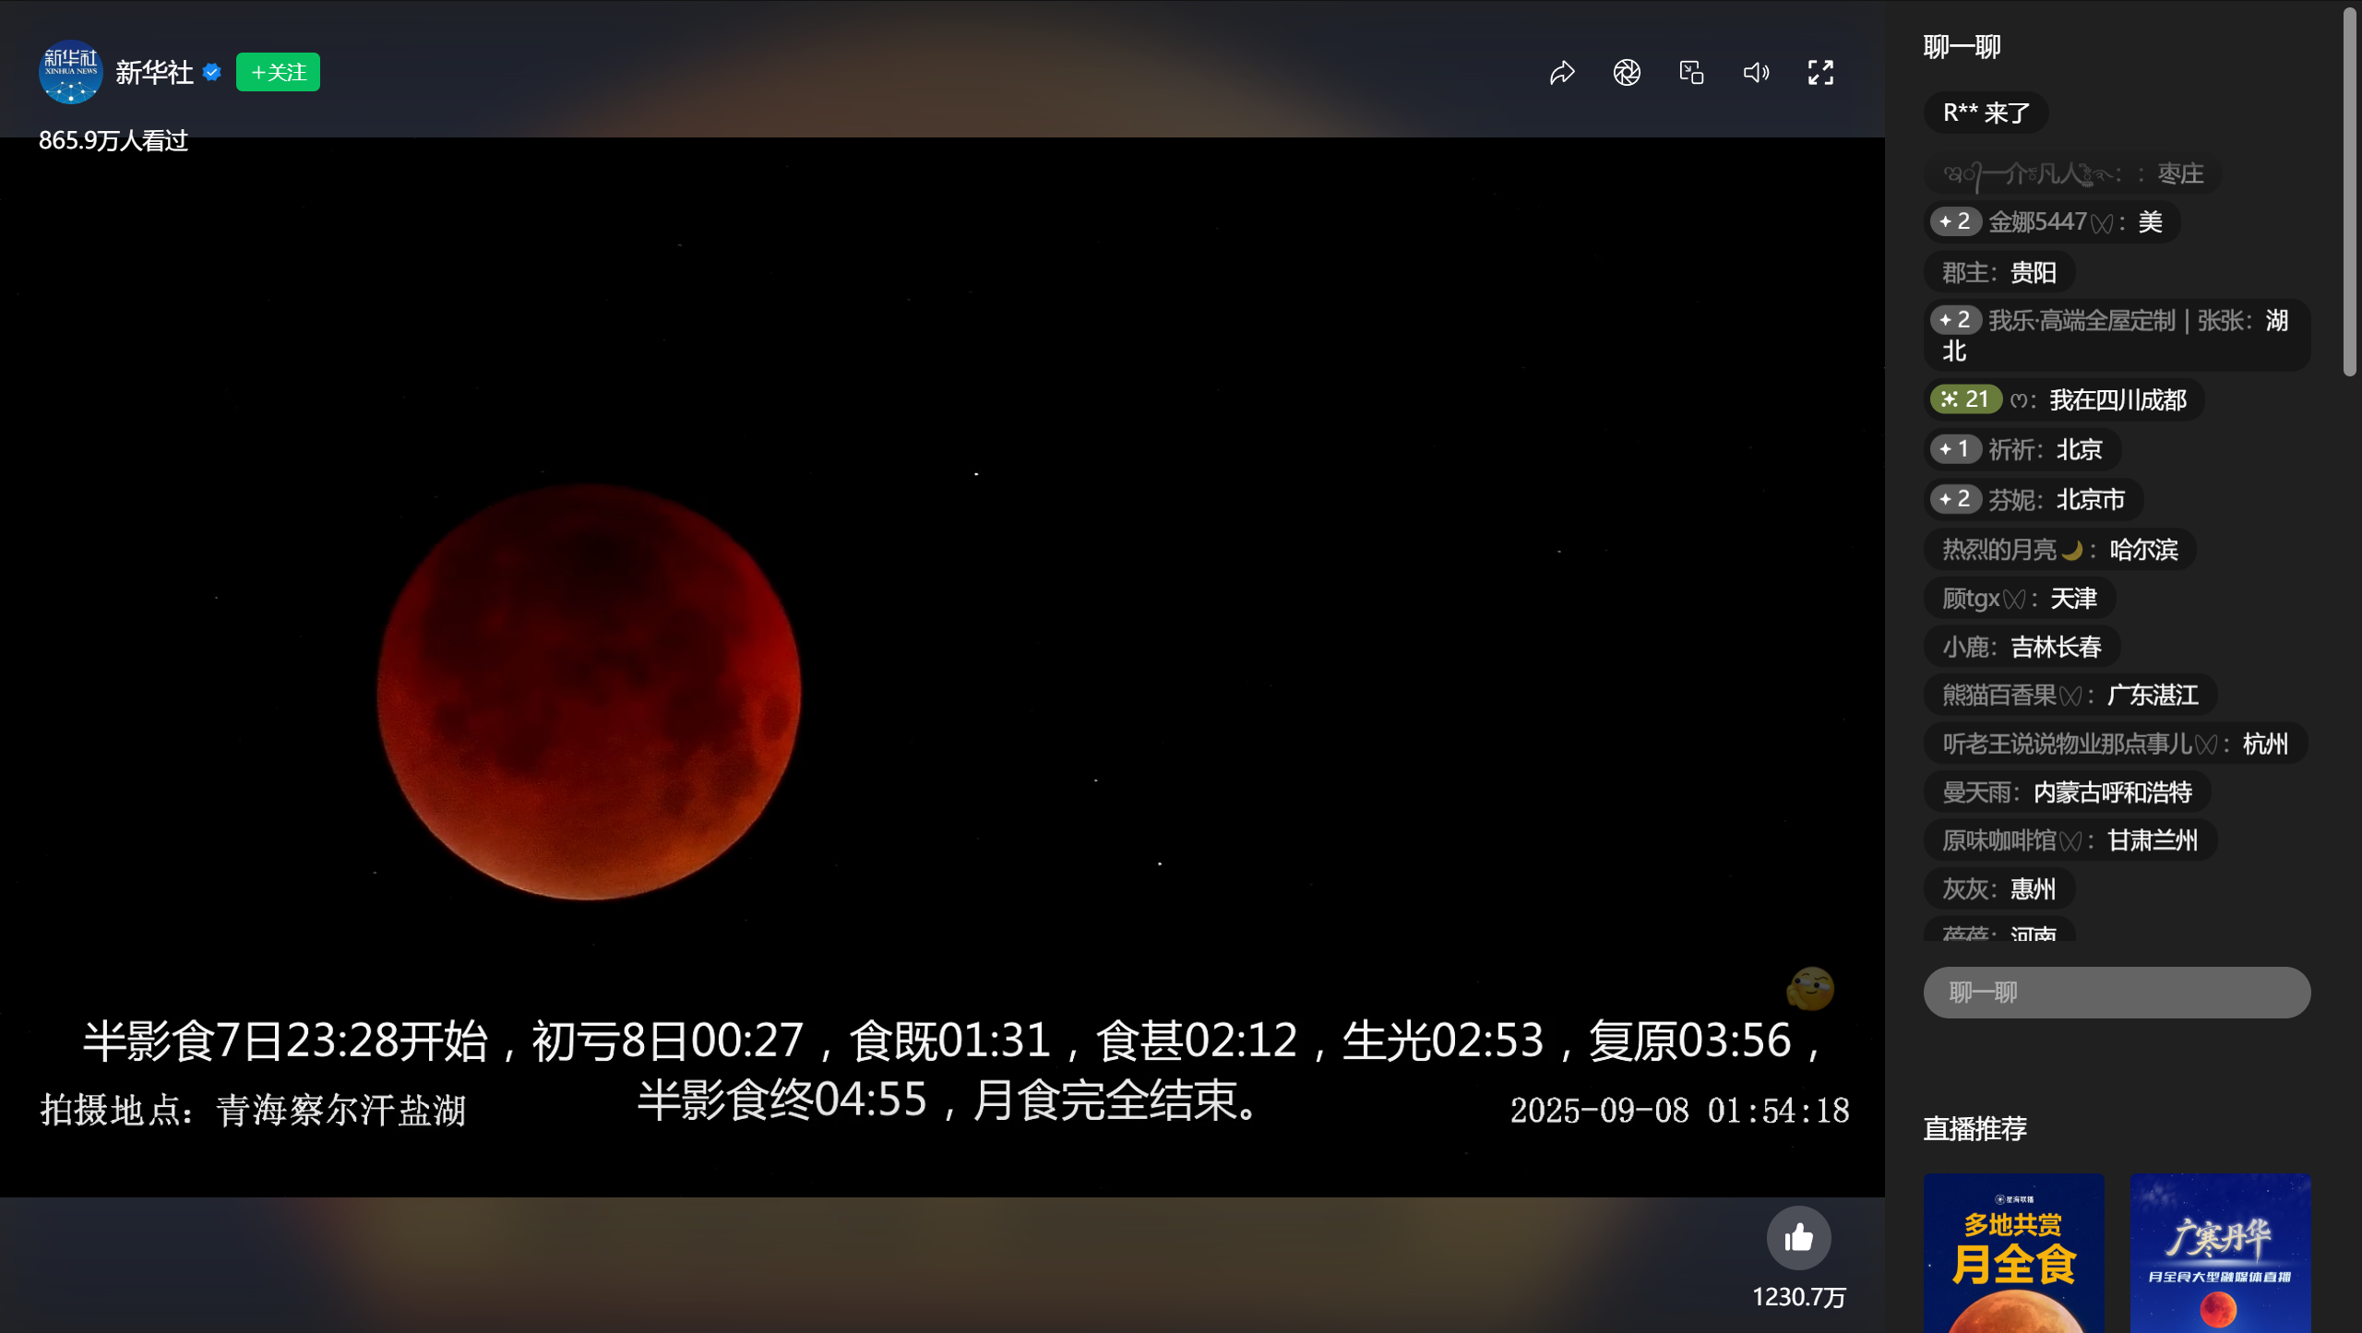Click the 直播推荐 section heading
This screenshot has height=1333, width=2362.
[x=1974, y=1128]
